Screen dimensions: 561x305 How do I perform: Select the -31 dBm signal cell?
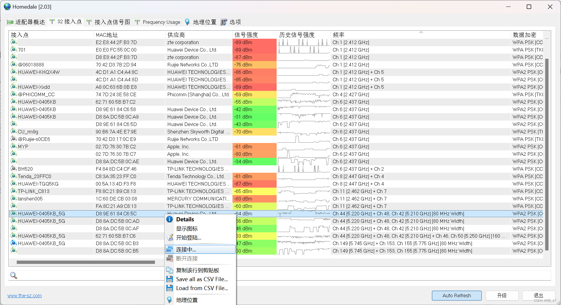(255, 117)
